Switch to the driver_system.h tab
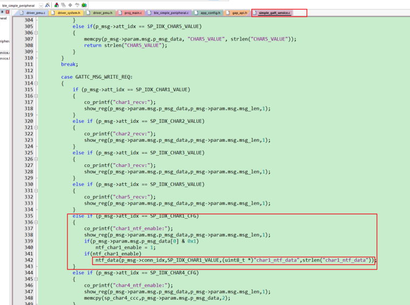Screen dimensions: 410x305 [66, 13]
